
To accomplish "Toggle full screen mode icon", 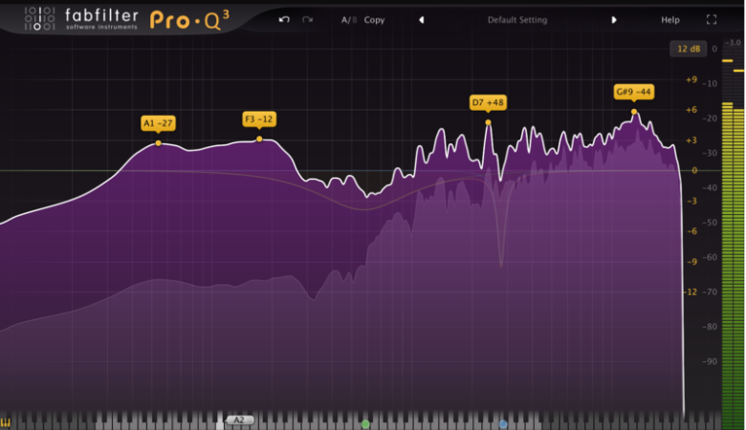I will 712,19.
